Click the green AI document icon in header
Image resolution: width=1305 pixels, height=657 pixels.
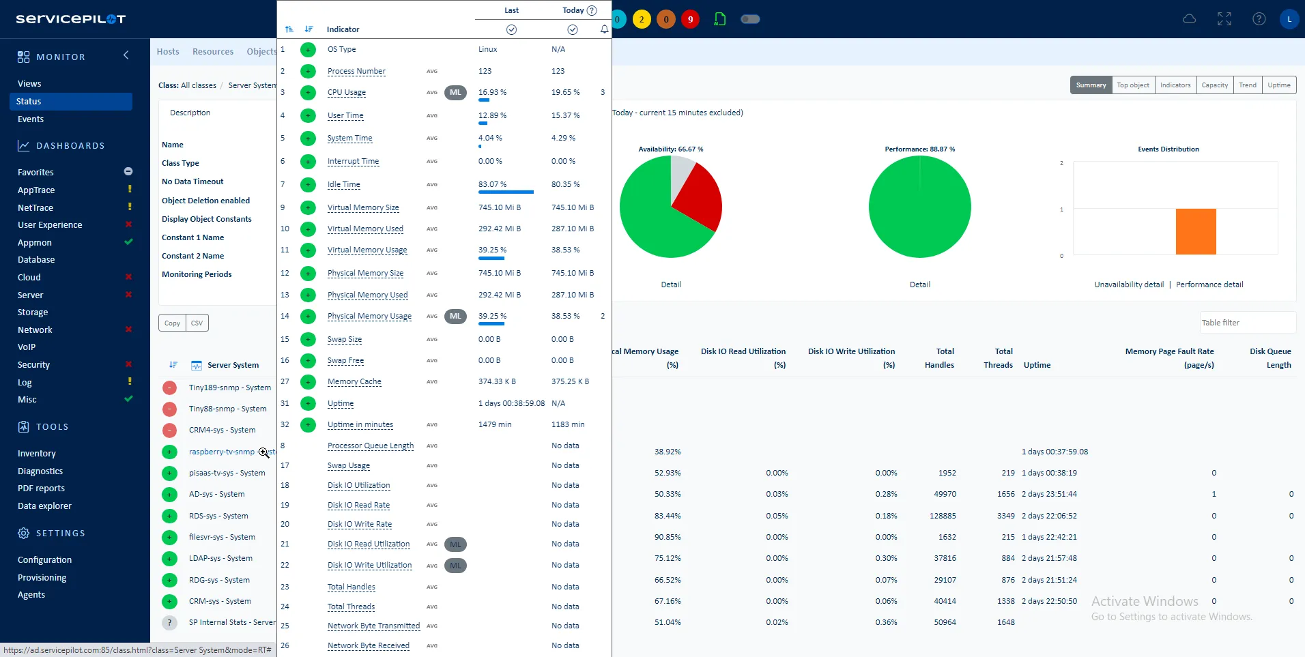tap(719, 19)
